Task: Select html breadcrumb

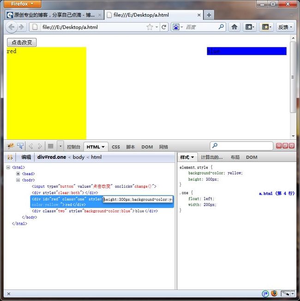Action: (x=96, y=157)
